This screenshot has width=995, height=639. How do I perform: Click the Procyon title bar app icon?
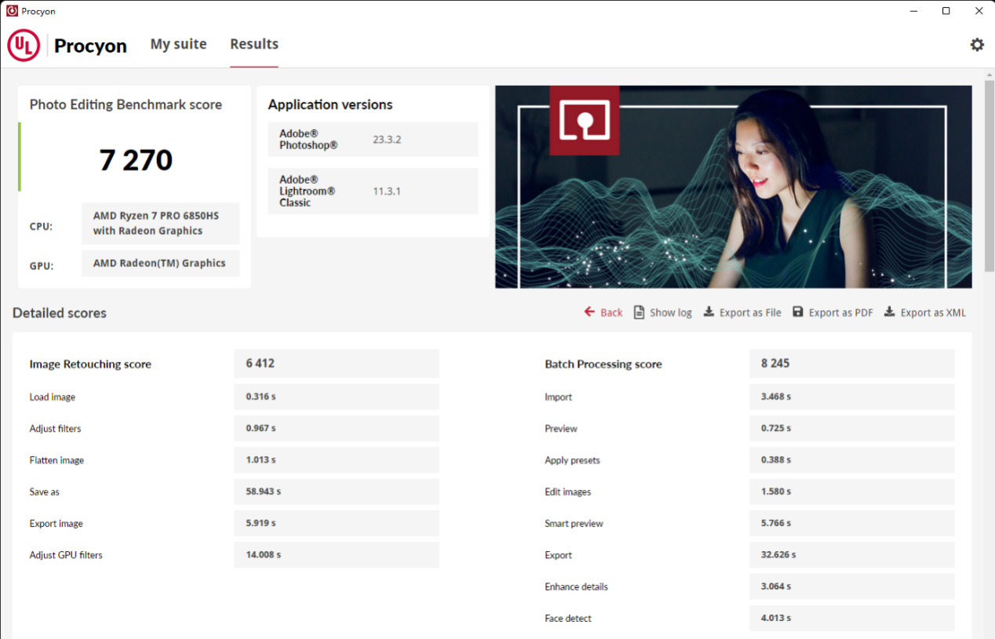click(12, 11)
